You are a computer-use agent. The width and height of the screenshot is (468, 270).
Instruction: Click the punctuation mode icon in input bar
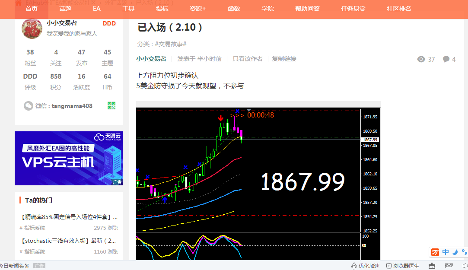463,252
